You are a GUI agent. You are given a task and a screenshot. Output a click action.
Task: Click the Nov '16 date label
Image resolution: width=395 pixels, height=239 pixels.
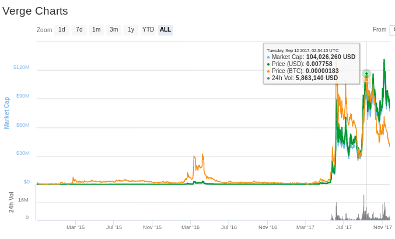pos(268,227)
